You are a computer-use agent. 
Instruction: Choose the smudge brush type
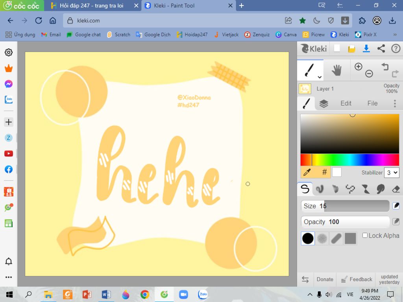click(x=381, y=189)
